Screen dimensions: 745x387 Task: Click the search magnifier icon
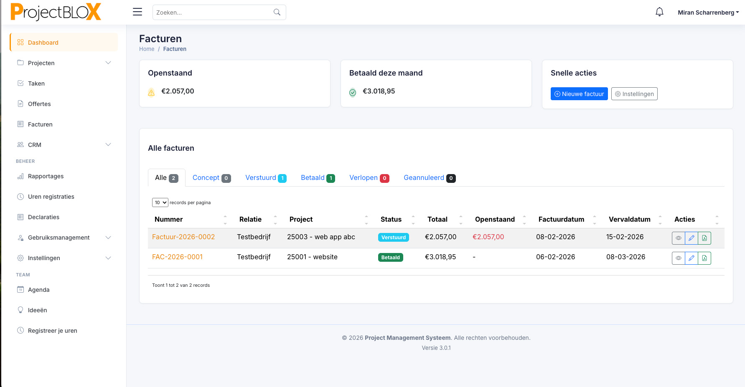click(x=277, y=13)
